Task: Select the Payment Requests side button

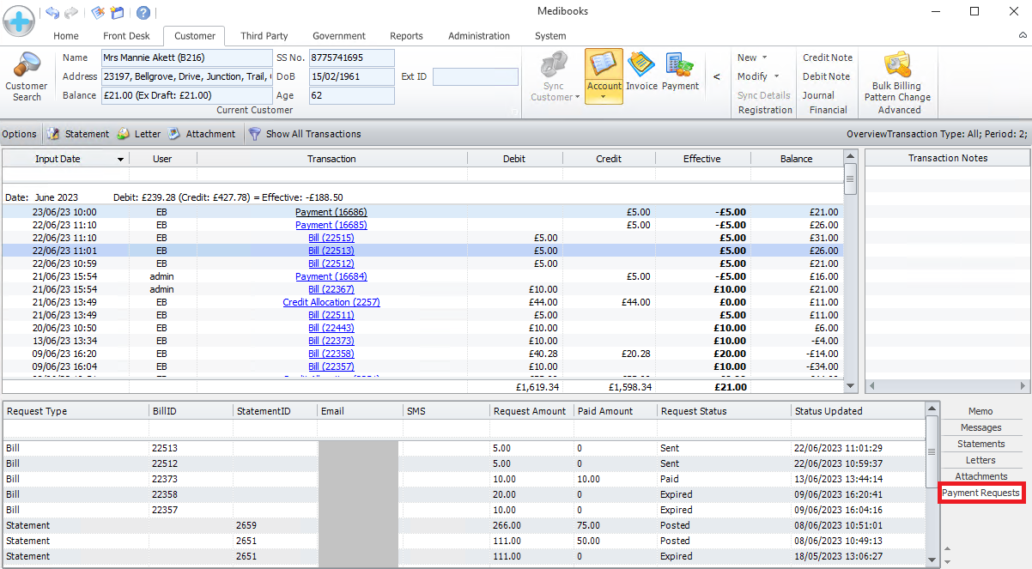Action: [980, 493]
